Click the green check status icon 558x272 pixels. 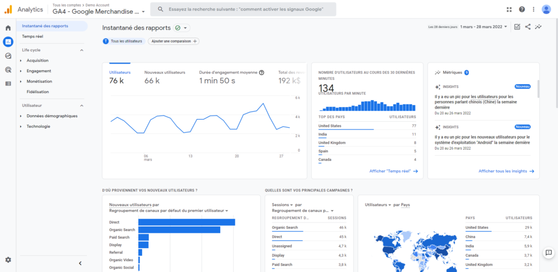178,28
